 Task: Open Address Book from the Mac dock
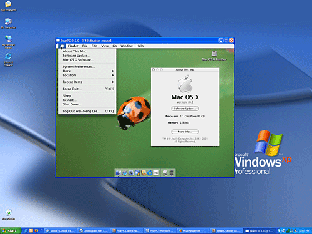click(144, 173)
